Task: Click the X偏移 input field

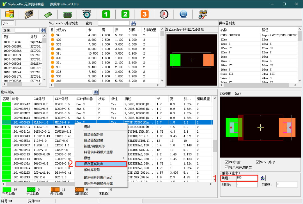Action: pyautogui.click(x=247, y=184)
